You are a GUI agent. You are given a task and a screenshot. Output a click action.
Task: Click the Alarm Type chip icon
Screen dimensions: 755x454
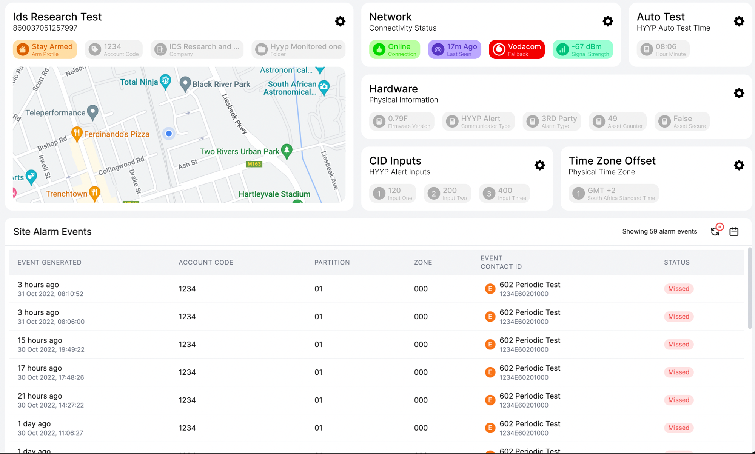click(x=533, y=122)
